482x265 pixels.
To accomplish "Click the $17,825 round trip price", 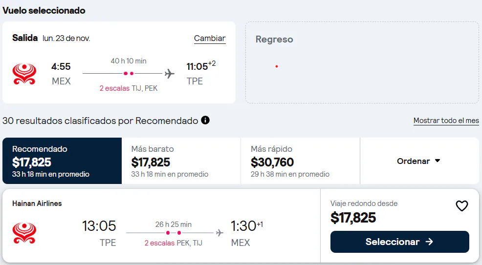I will click(353, 218).
